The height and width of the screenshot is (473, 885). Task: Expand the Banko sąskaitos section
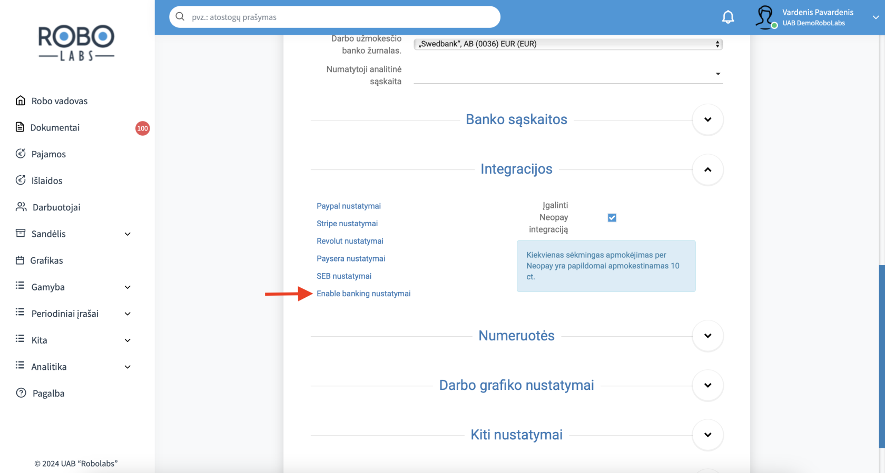pyautogui.click(x=708, y=119)
